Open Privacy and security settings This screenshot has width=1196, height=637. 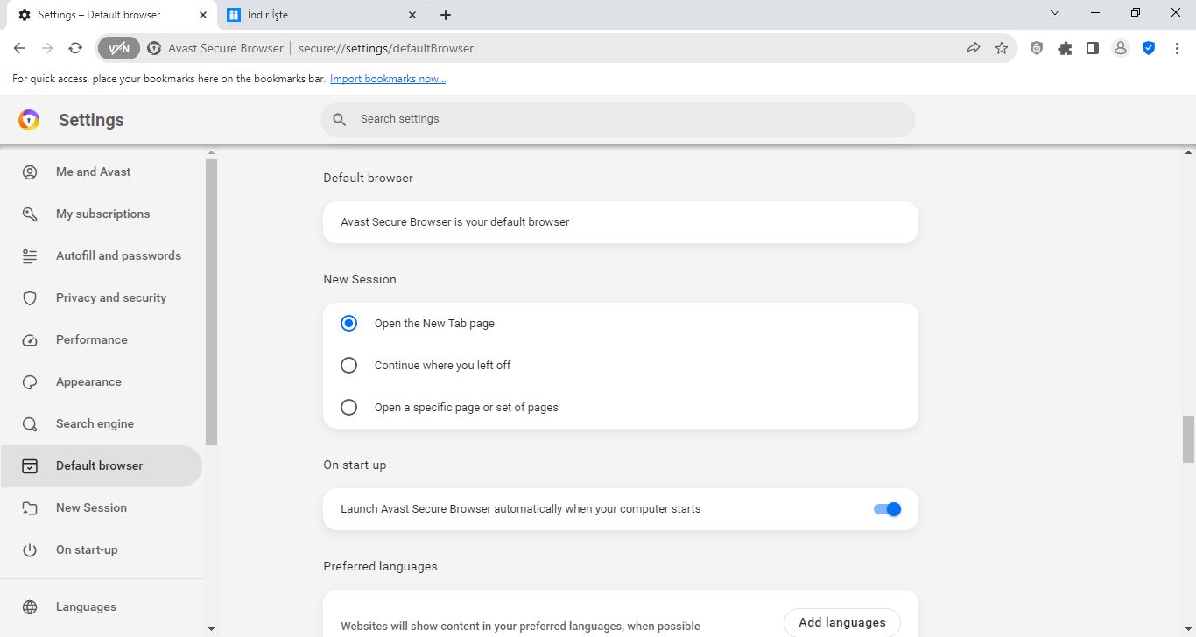pyautogui.click(x=111, y=297)
